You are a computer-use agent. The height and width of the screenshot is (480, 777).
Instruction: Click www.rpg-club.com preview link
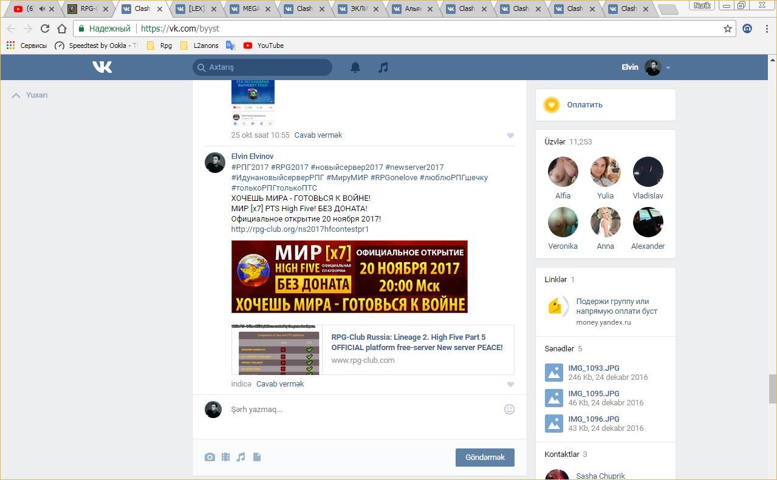(363, 360)
